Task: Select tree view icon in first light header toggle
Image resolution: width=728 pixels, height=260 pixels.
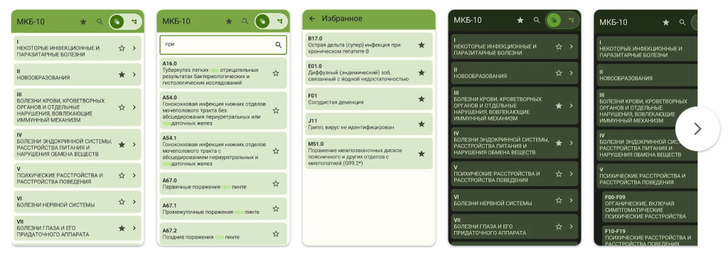Action: 134,21
